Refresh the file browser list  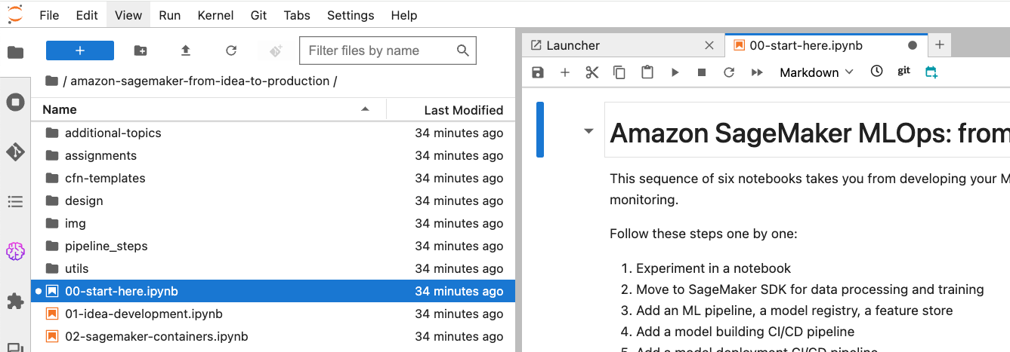pyautogui.click(x=231, y=51)
